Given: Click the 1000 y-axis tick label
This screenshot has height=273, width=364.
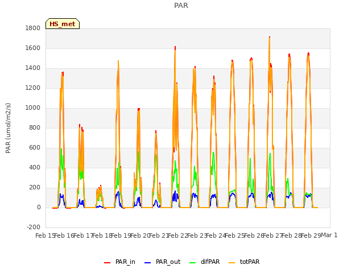Looking at the screenshot, I should pyautogui.click(x=33, y=107).
